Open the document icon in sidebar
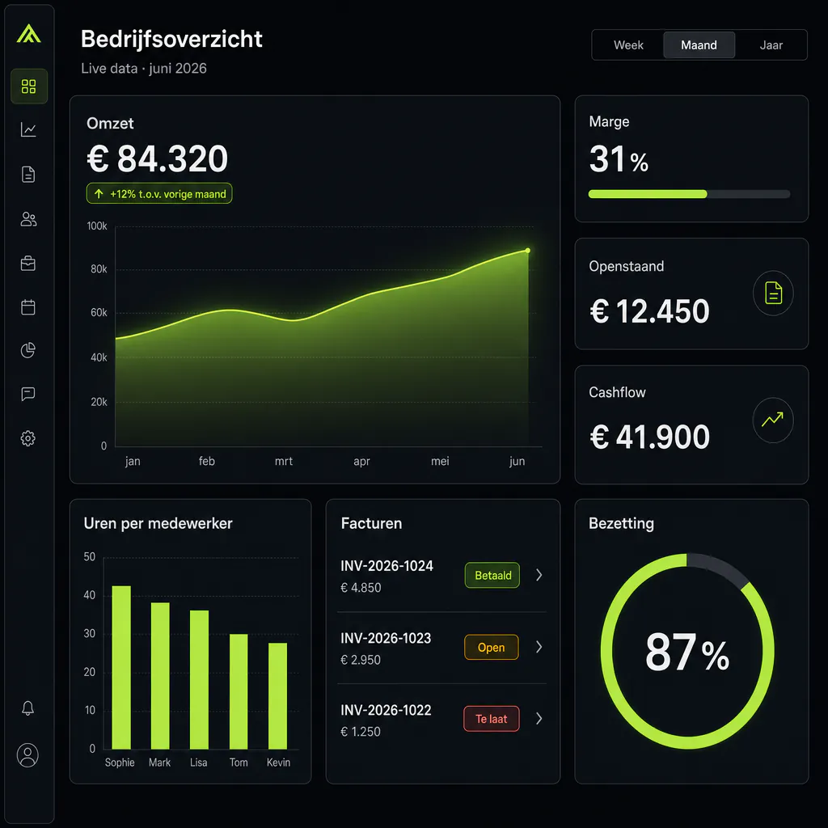828x828 pixels. pos(28,175)
